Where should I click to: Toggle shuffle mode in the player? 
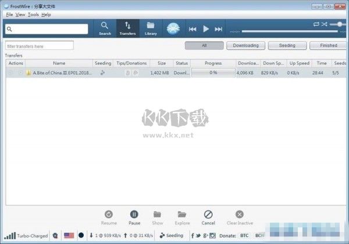(x=325, y=24)
